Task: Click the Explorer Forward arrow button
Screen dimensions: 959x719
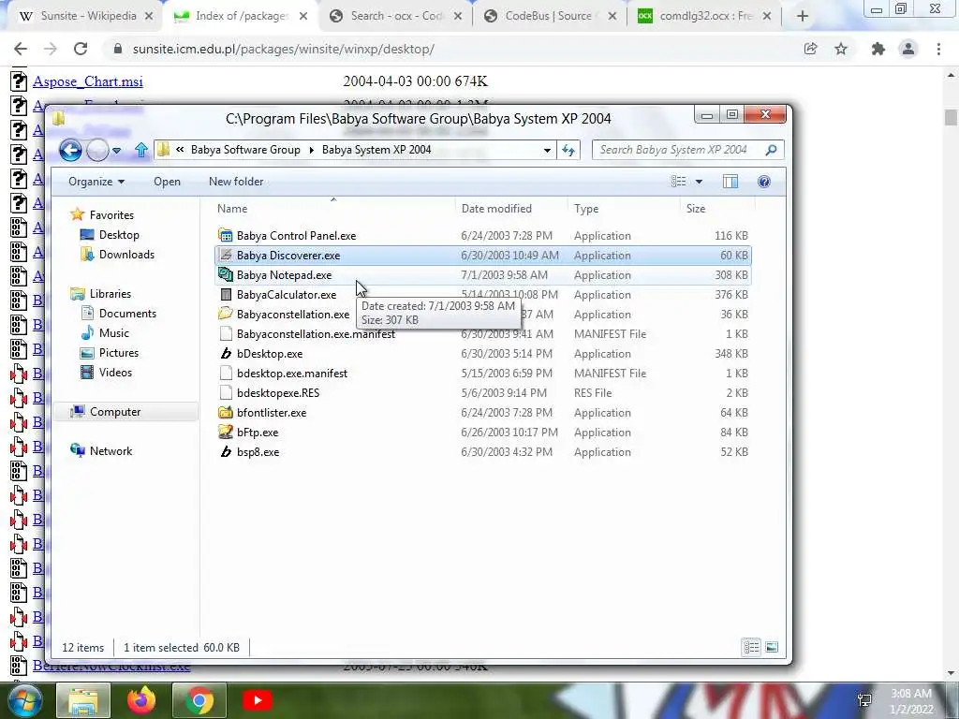Action: pos(97,150)
